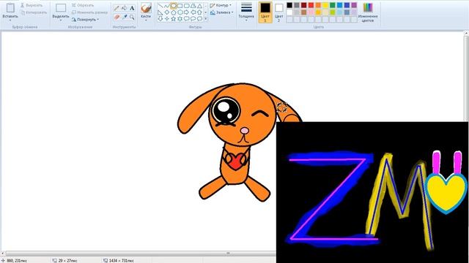
Task: Pick the lime palette color
Action: pyautogui.click(x=333, y=12)
